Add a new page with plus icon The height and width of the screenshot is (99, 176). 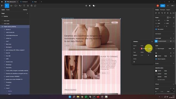[x=27, y=13]
